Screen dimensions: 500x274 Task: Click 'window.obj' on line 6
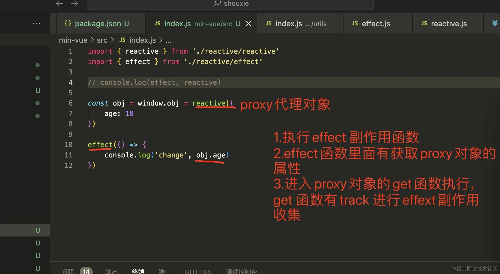158,103
